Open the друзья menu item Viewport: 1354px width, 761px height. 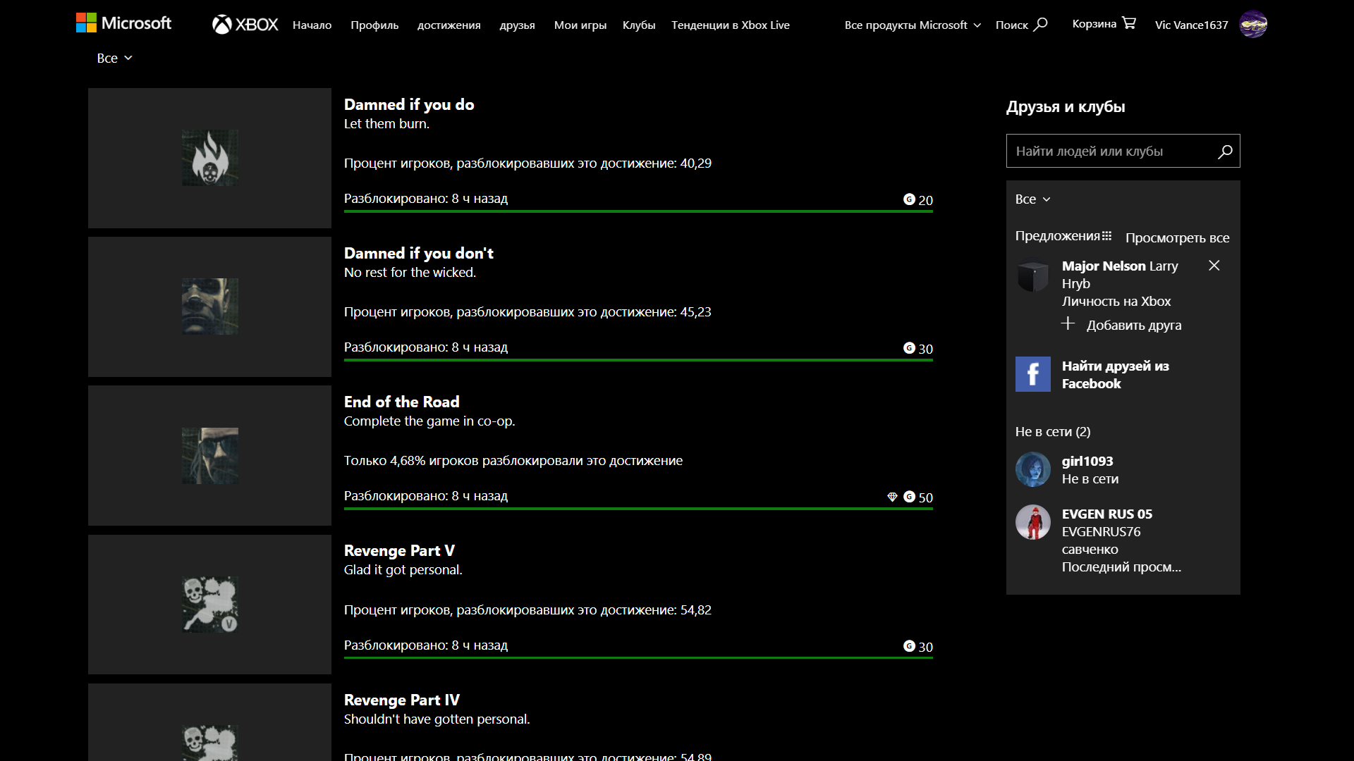(x=518, y=25)
